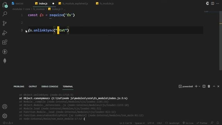The image size is (222, 125).
Task: Click core breadcrumb segment
Action: (28, 9)
